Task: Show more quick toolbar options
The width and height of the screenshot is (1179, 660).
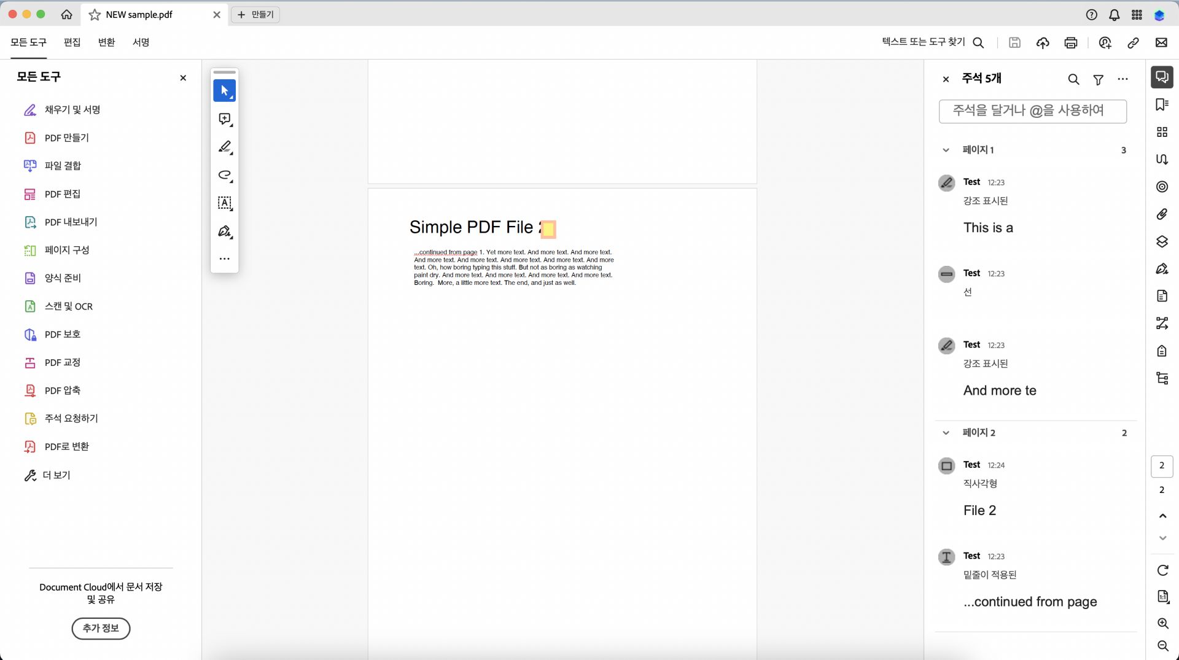Action: (225, 259)
